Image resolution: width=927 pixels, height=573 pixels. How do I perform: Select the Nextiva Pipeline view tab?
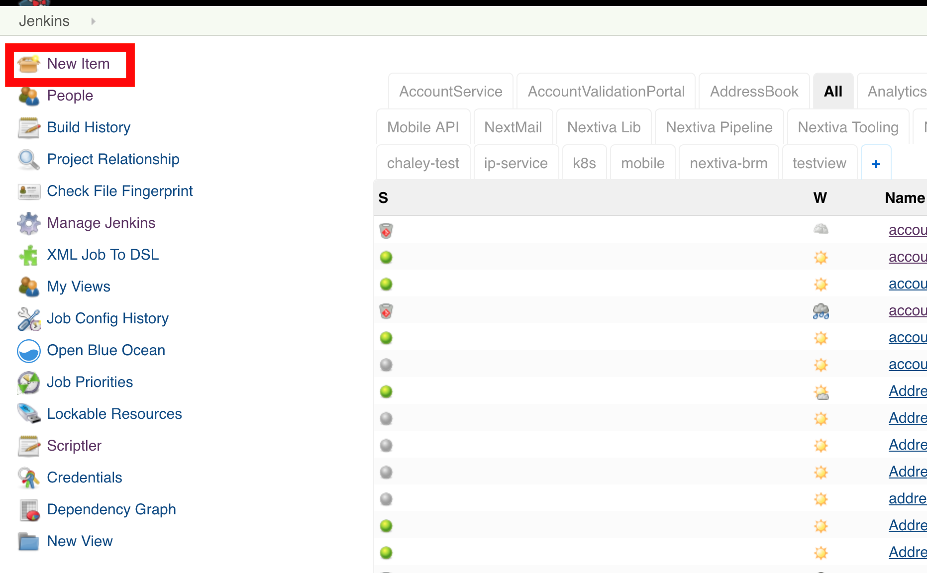point(719,127)
